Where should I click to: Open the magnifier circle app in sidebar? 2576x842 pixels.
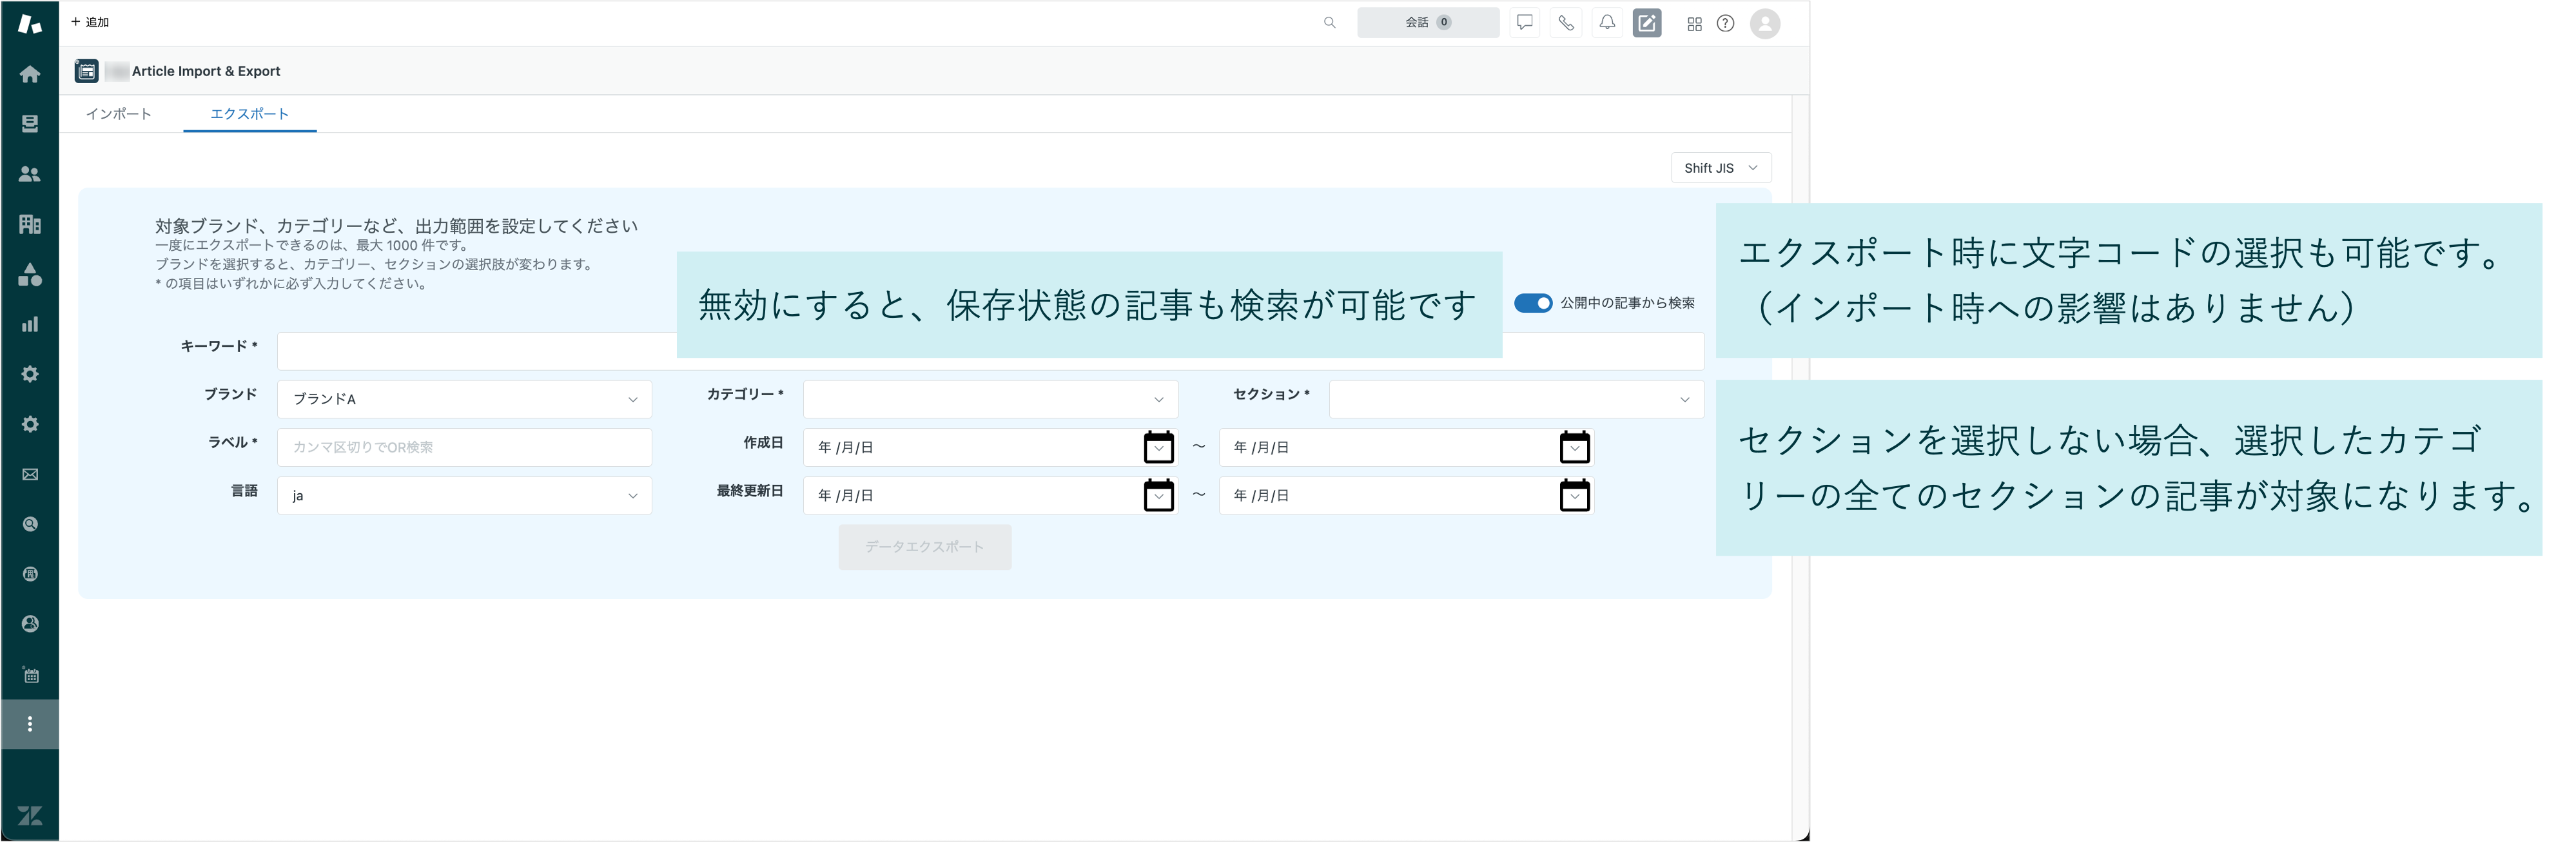coord(30,524)
